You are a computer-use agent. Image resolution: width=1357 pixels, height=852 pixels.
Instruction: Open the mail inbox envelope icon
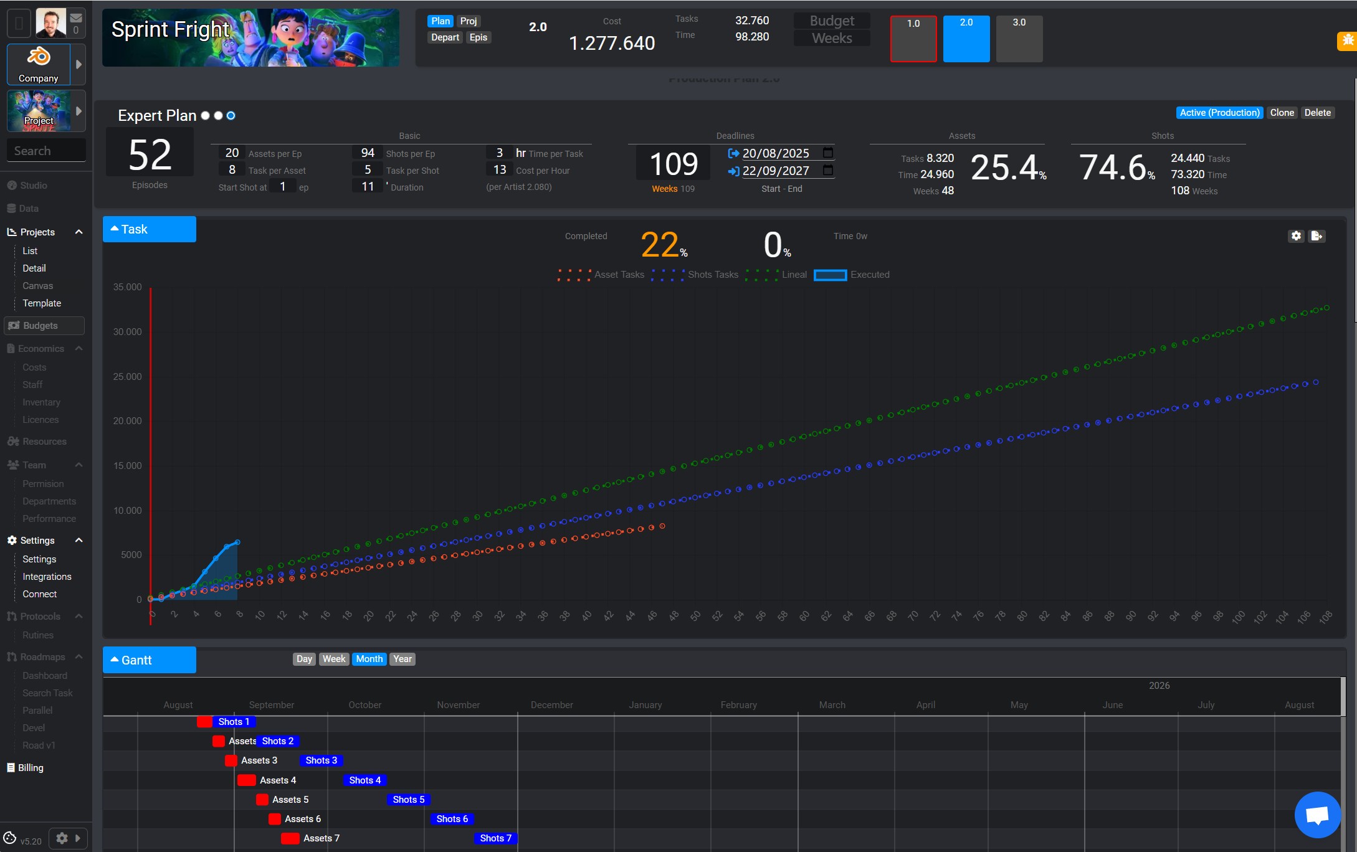76,17
